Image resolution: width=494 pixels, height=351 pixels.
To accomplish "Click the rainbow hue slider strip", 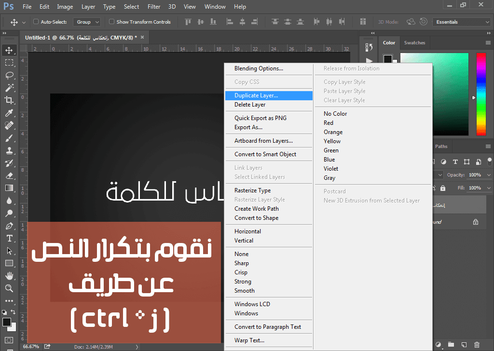I will pos(481,94).
